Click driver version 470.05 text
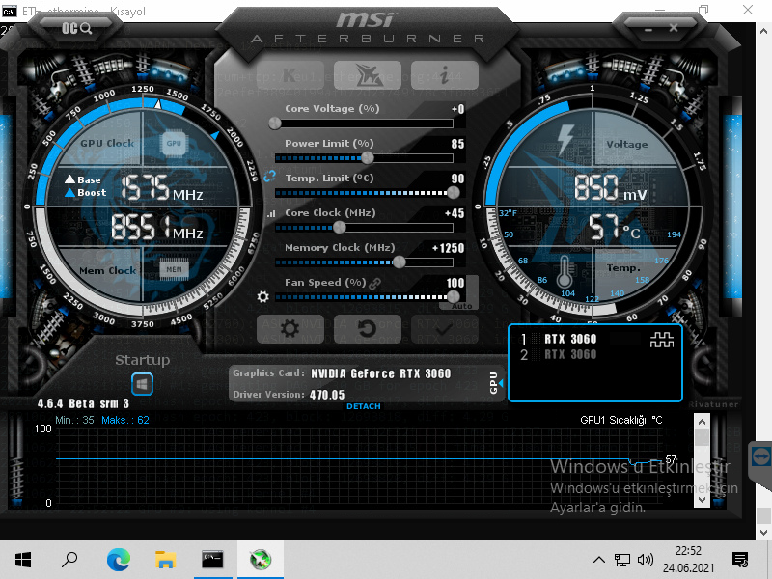 pyautogui.click(x=327, y=395)
